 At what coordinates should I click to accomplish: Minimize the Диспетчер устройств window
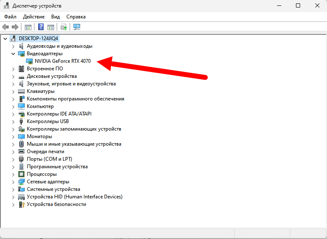[279, 5]
